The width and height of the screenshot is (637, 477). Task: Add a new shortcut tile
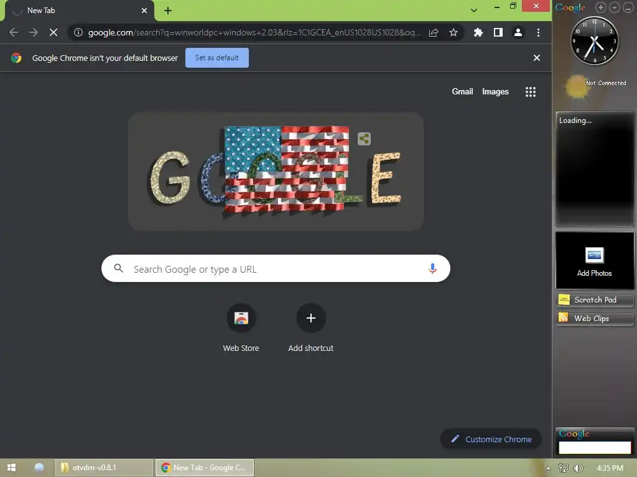(x=311, y=328)
